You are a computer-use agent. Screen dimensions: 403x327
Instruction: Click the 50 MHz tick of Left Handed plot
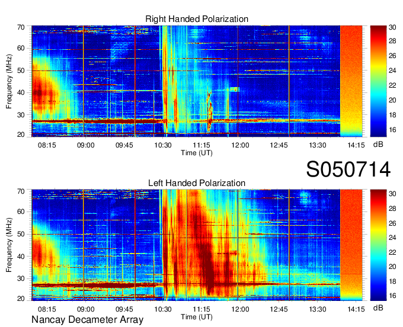pyautogui.click(x=21, y=234)
